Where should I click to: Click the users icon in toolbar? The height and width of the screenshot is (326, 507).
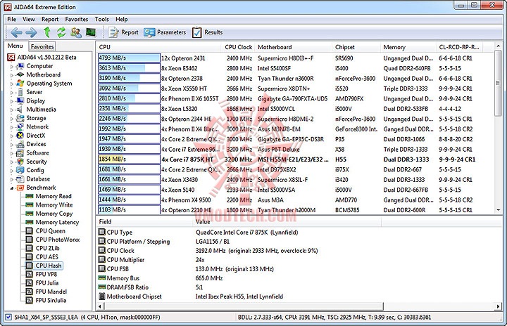[76, 32]
